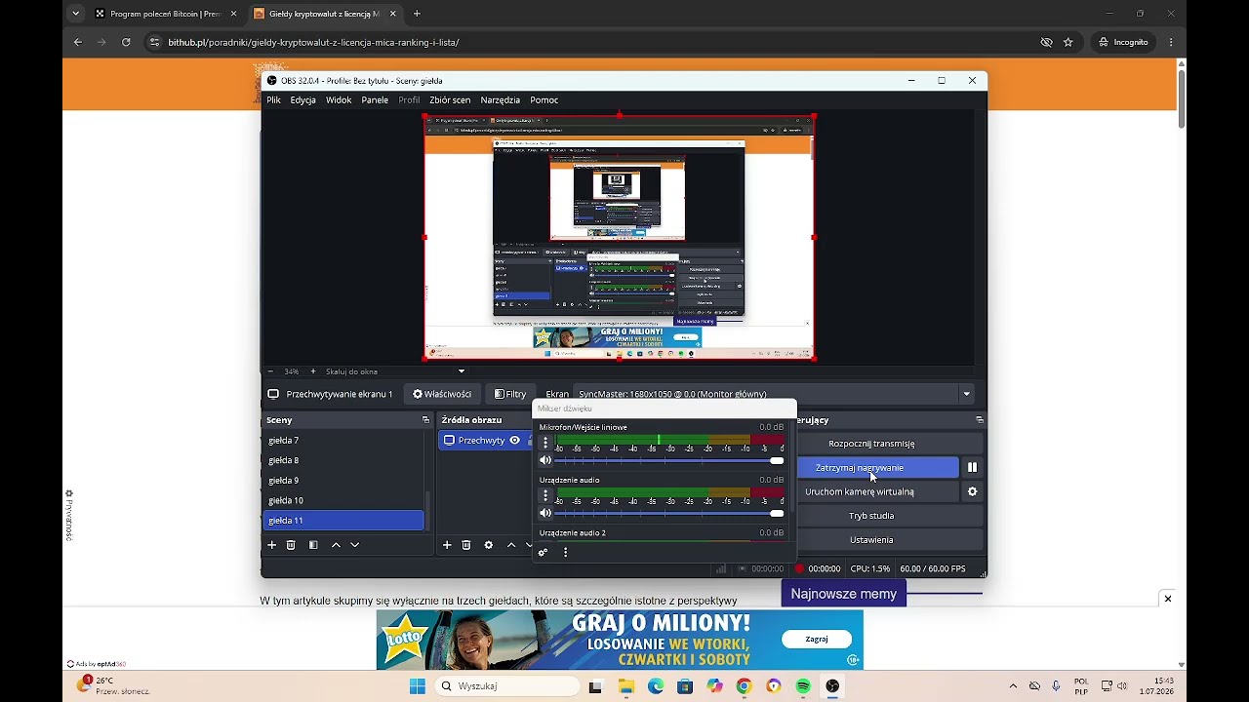
Task: Open a new browser tab
Action: pos(417,14)
